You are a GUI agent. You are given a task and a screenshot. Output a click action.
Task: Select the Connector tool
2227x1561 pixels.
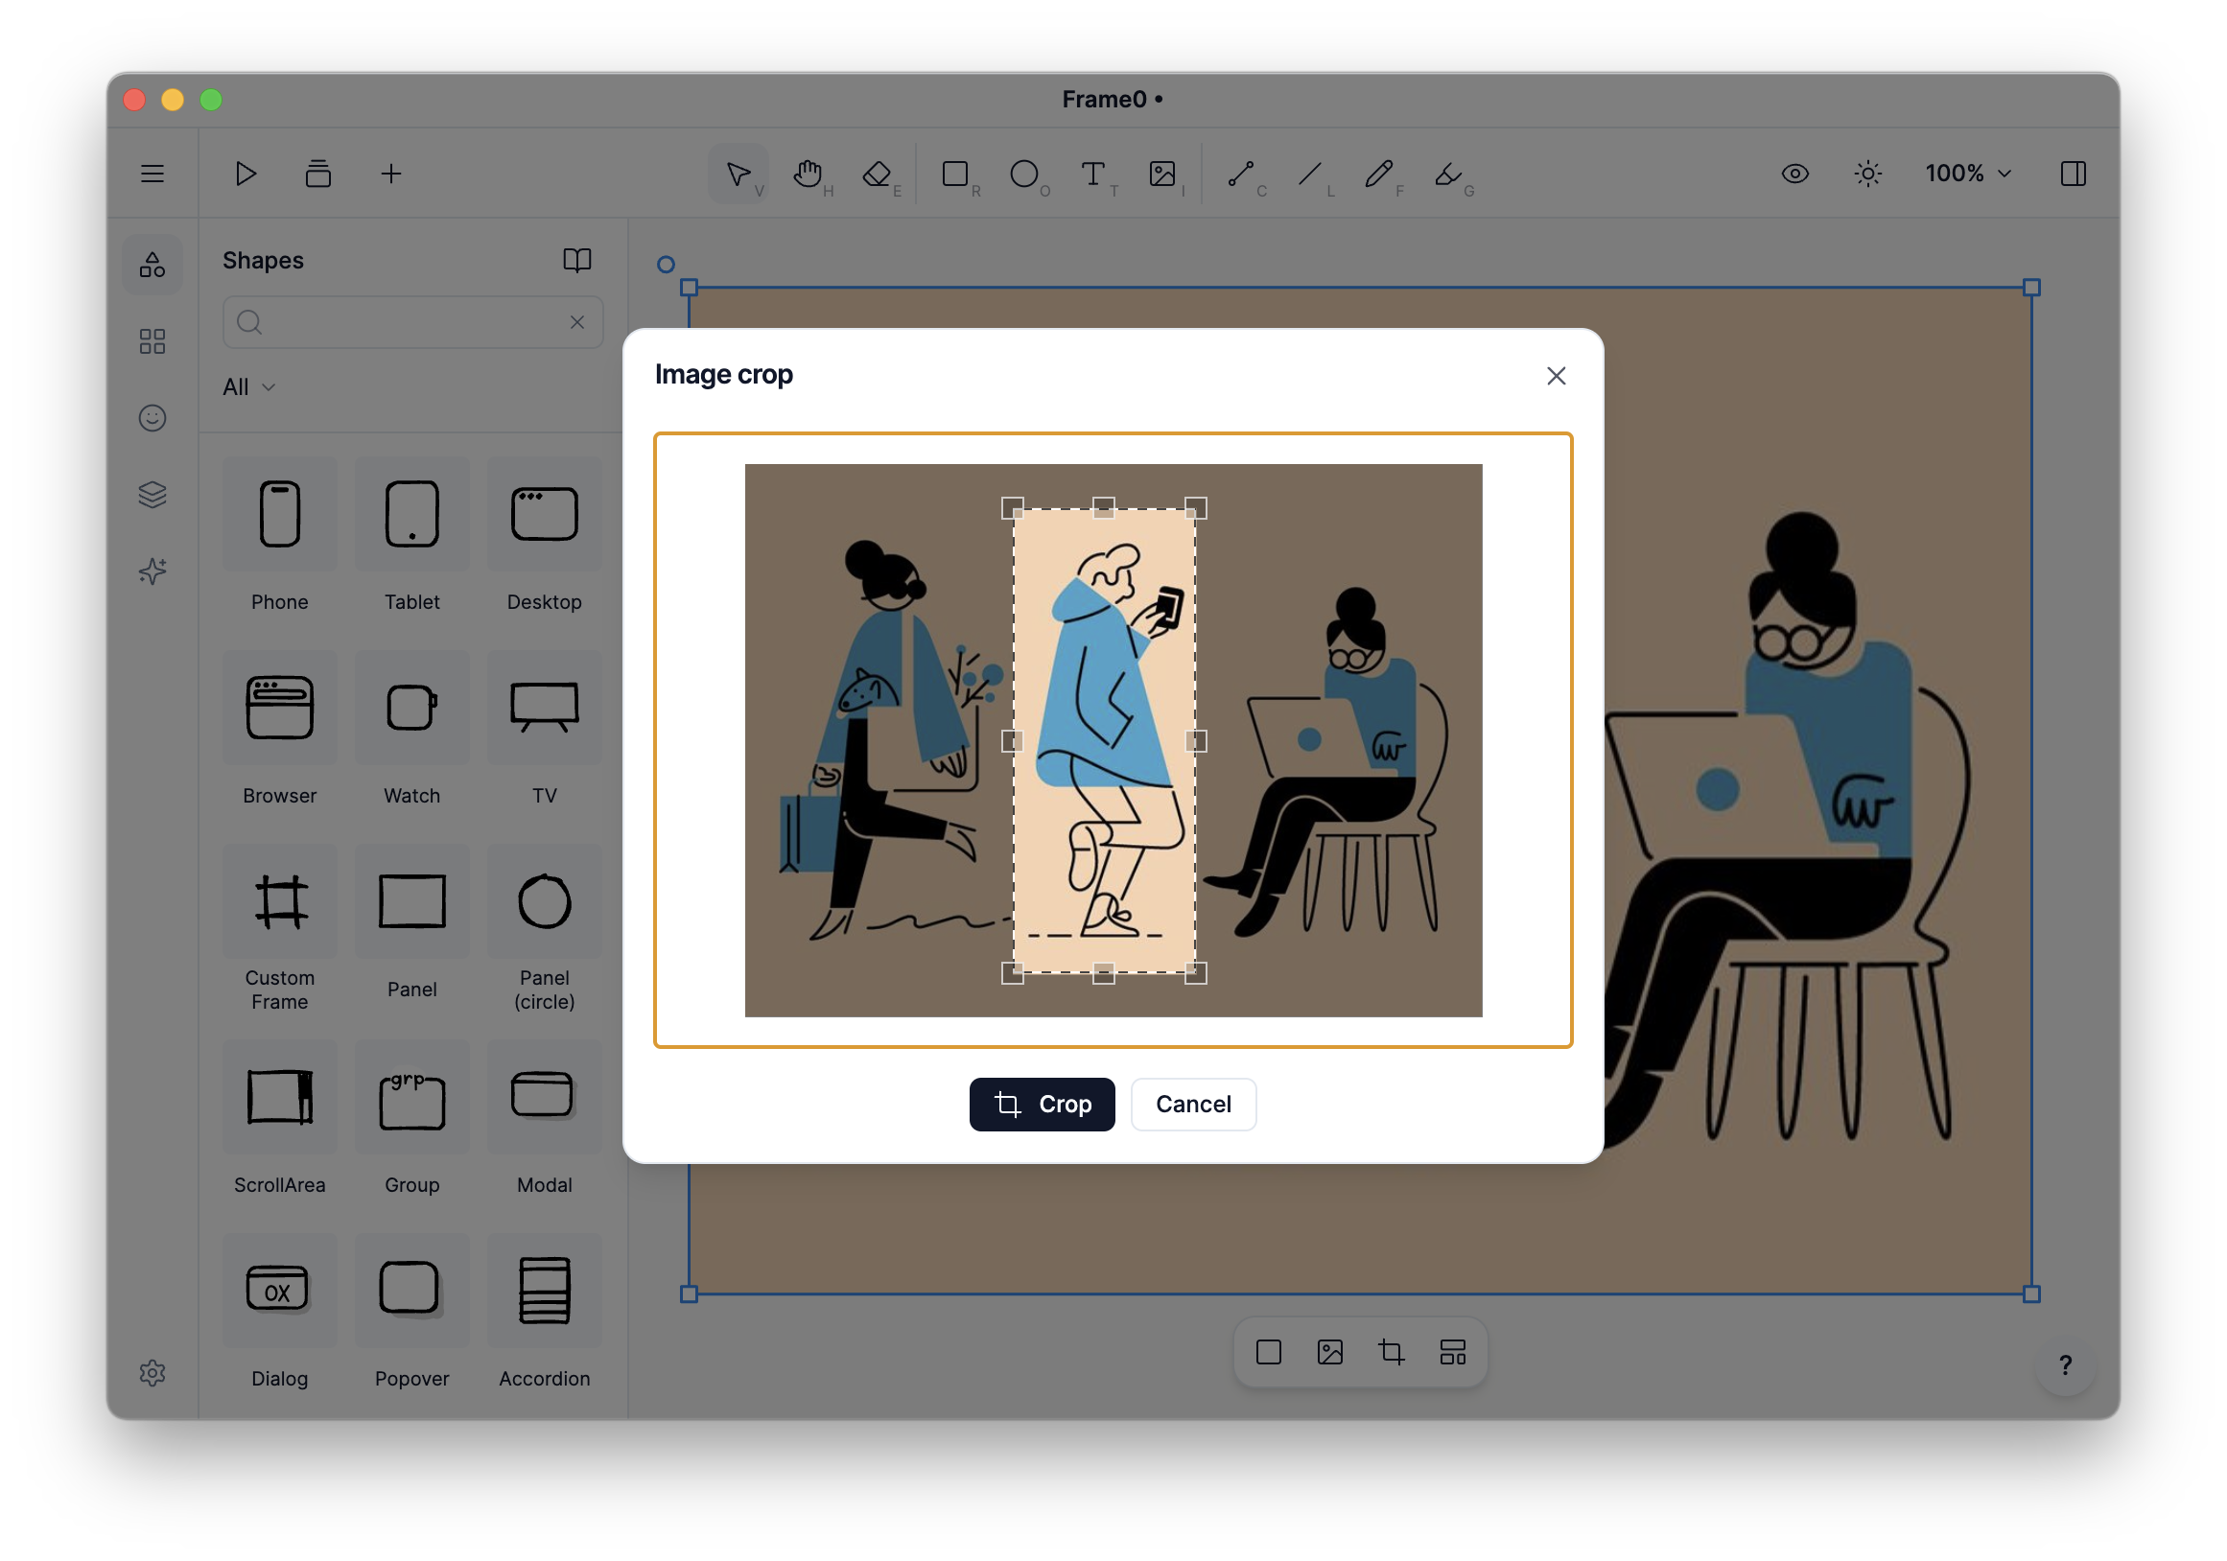pos(1240,175)
